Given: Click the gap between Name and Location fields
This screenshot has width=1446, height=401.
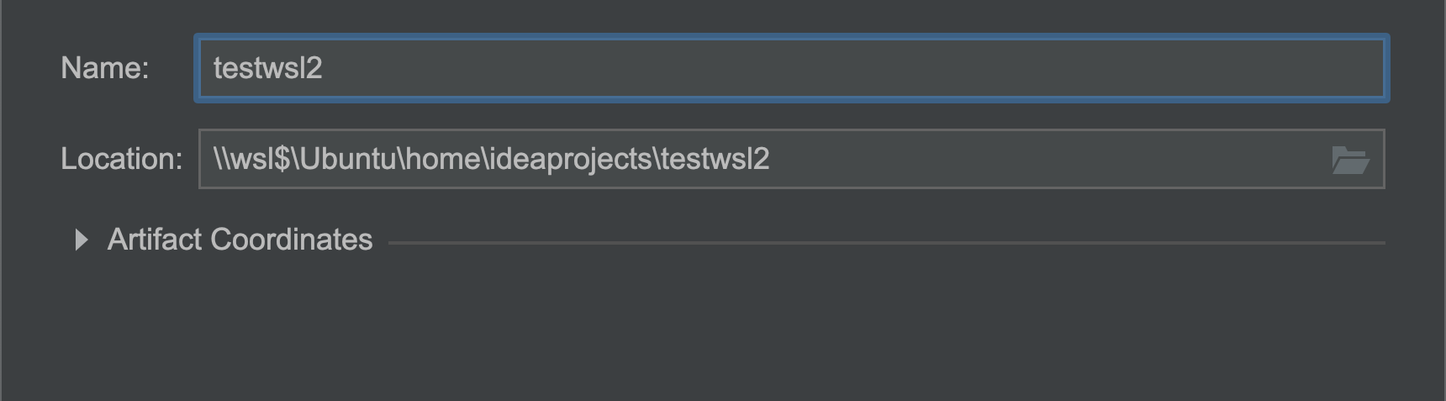Looking at the screenshot, I should click(x=791, y=116).
